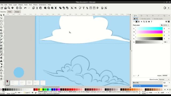Select Flat color fill option
This screenshot has width=171, height=96.
coord(137,22)
